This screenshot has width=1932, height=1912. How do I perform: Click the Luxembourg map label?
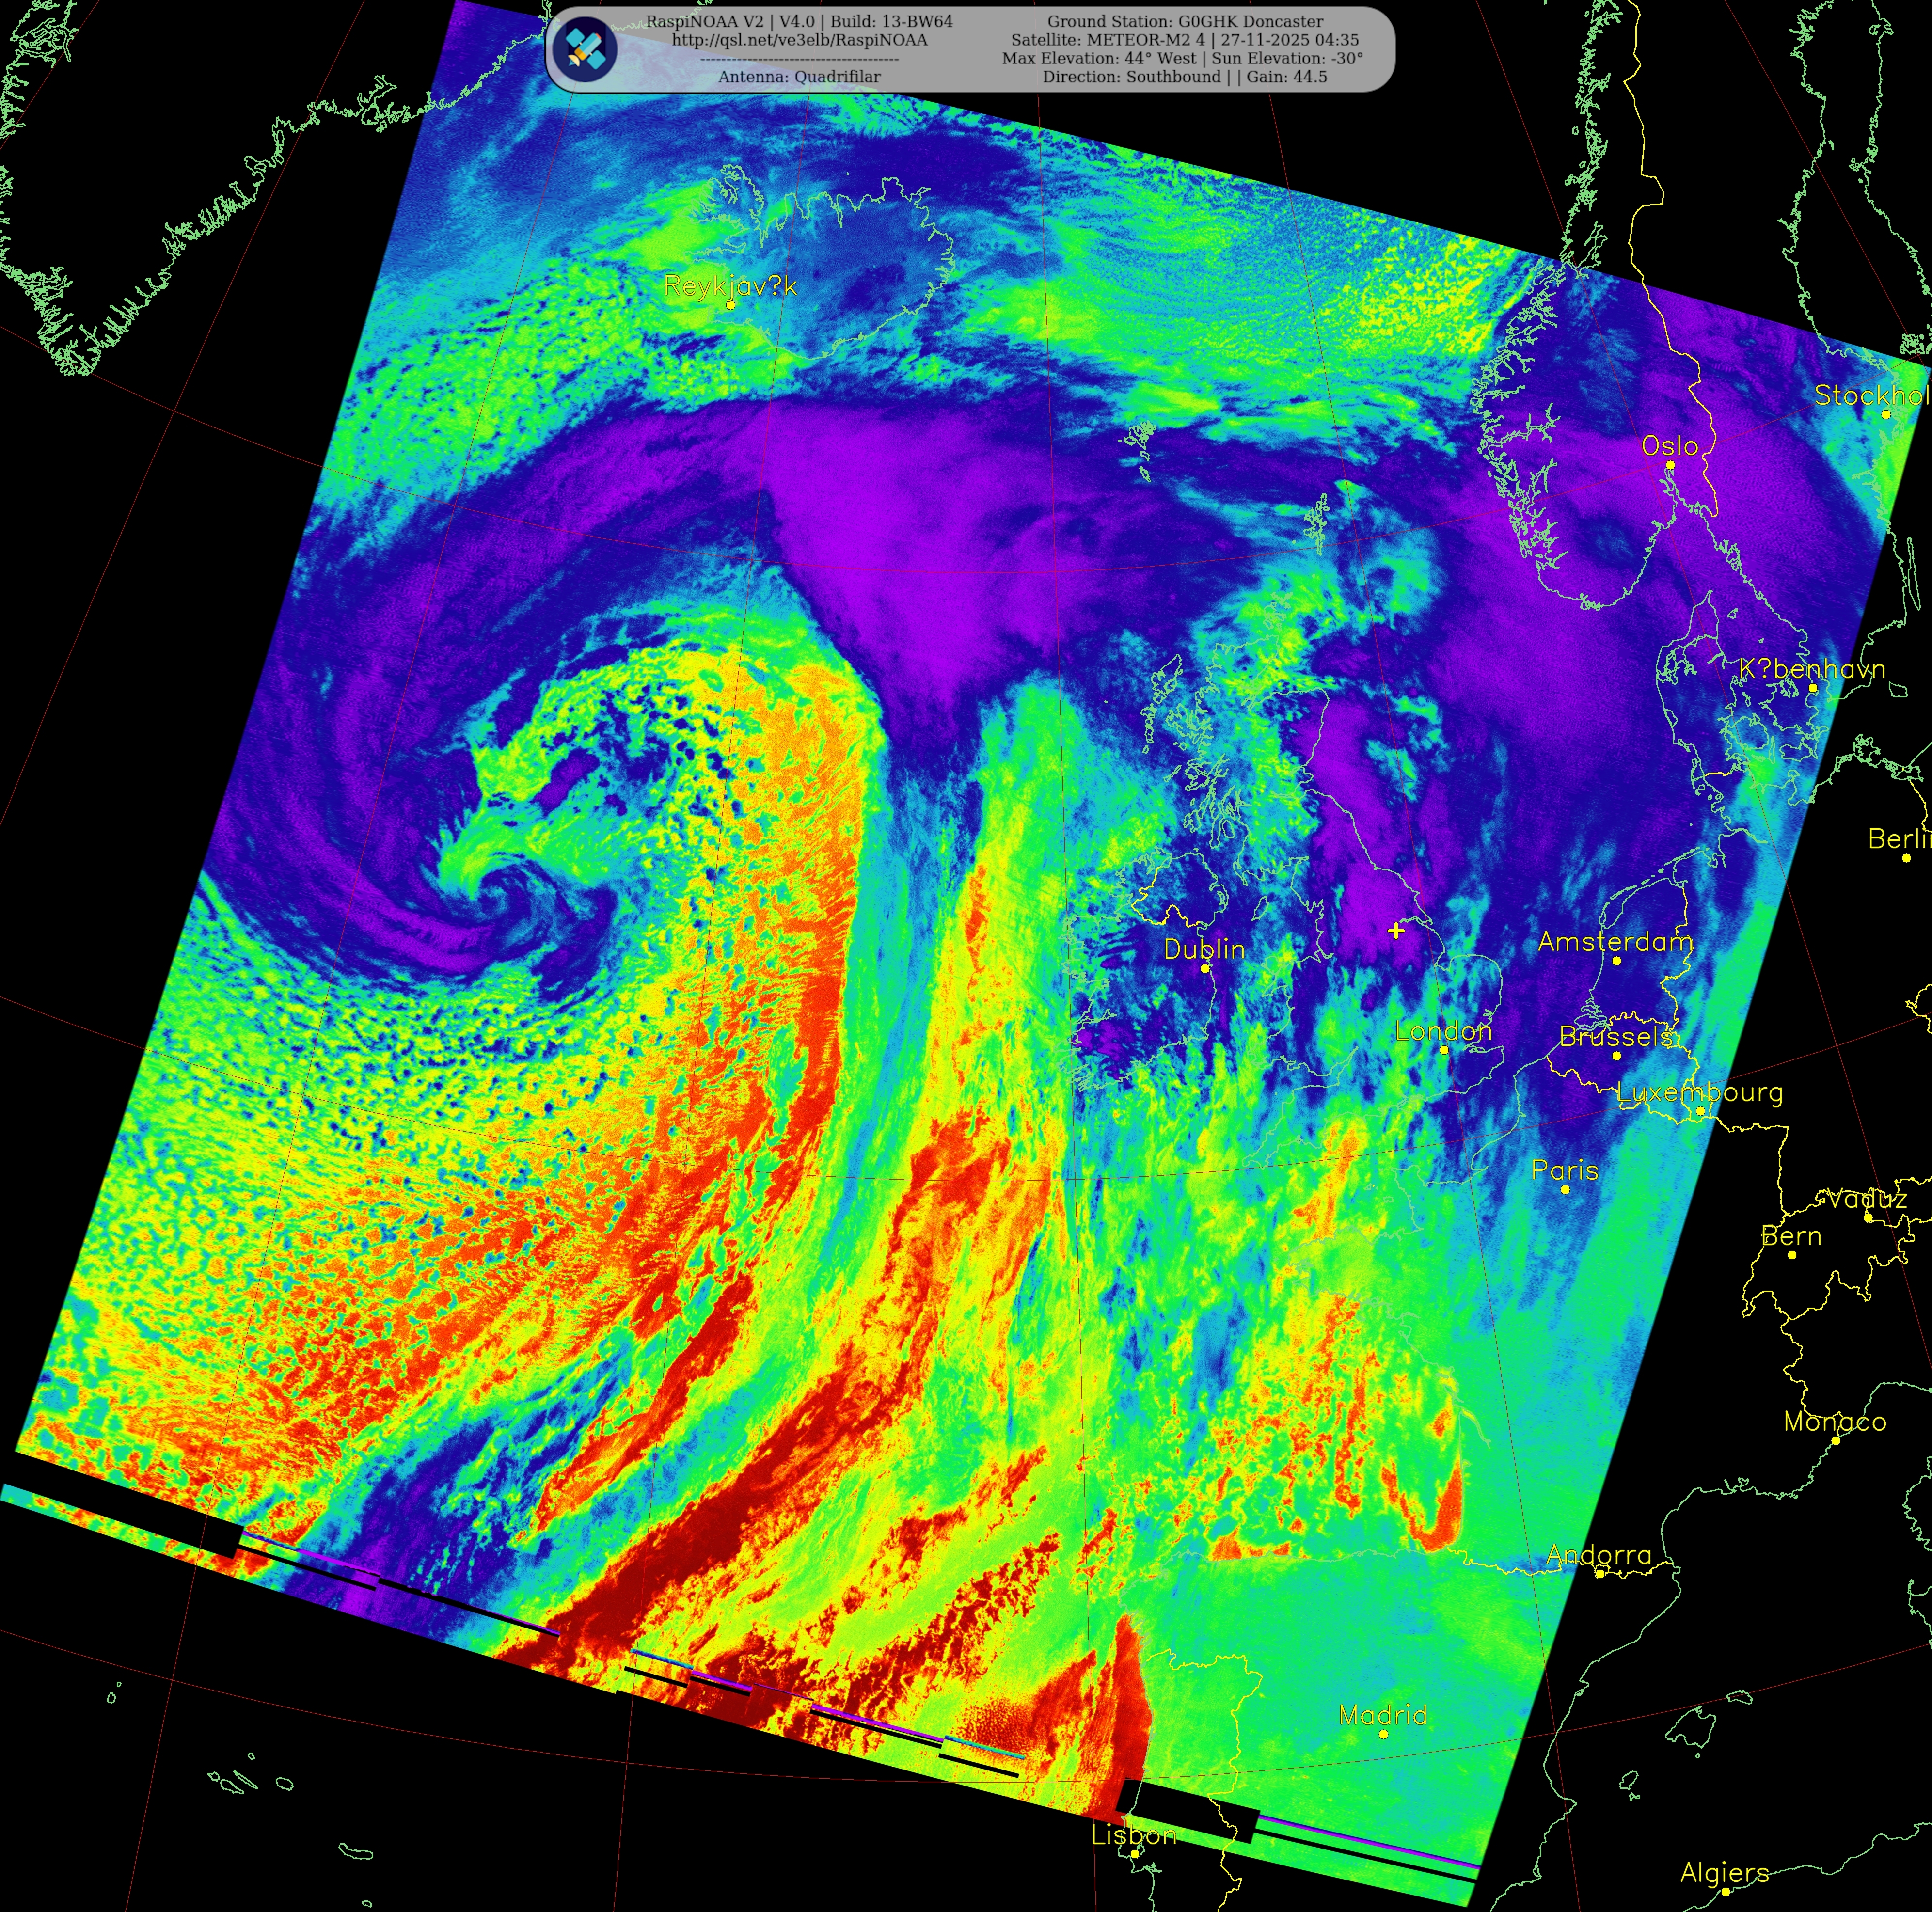(x=1699, y=1092)
